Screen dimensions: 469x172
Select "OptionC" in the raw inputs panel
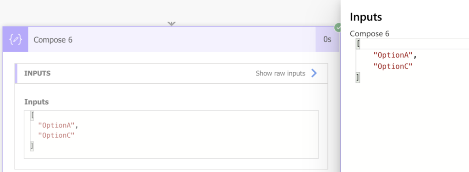coord(393,66)
